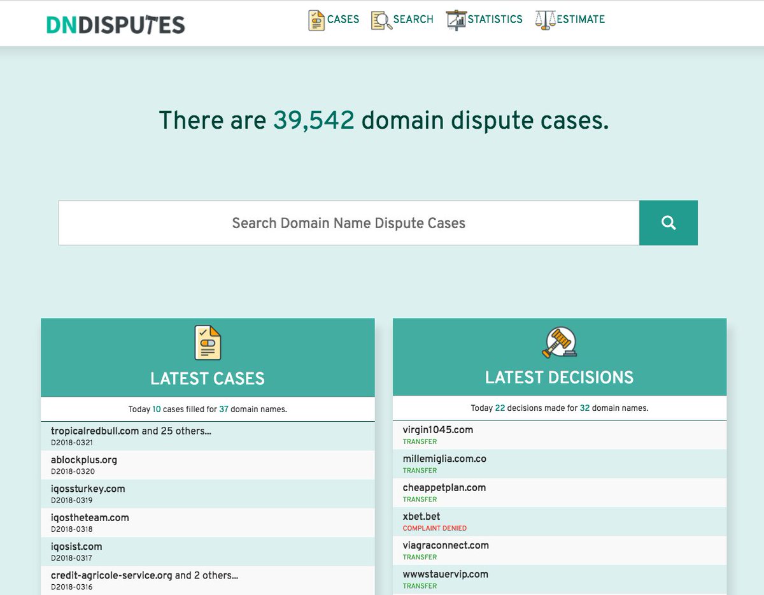This screenshot has width=764, height=595.
Task: Open the credit-agricole-service.org case entry
Action: tap(208, 580)
